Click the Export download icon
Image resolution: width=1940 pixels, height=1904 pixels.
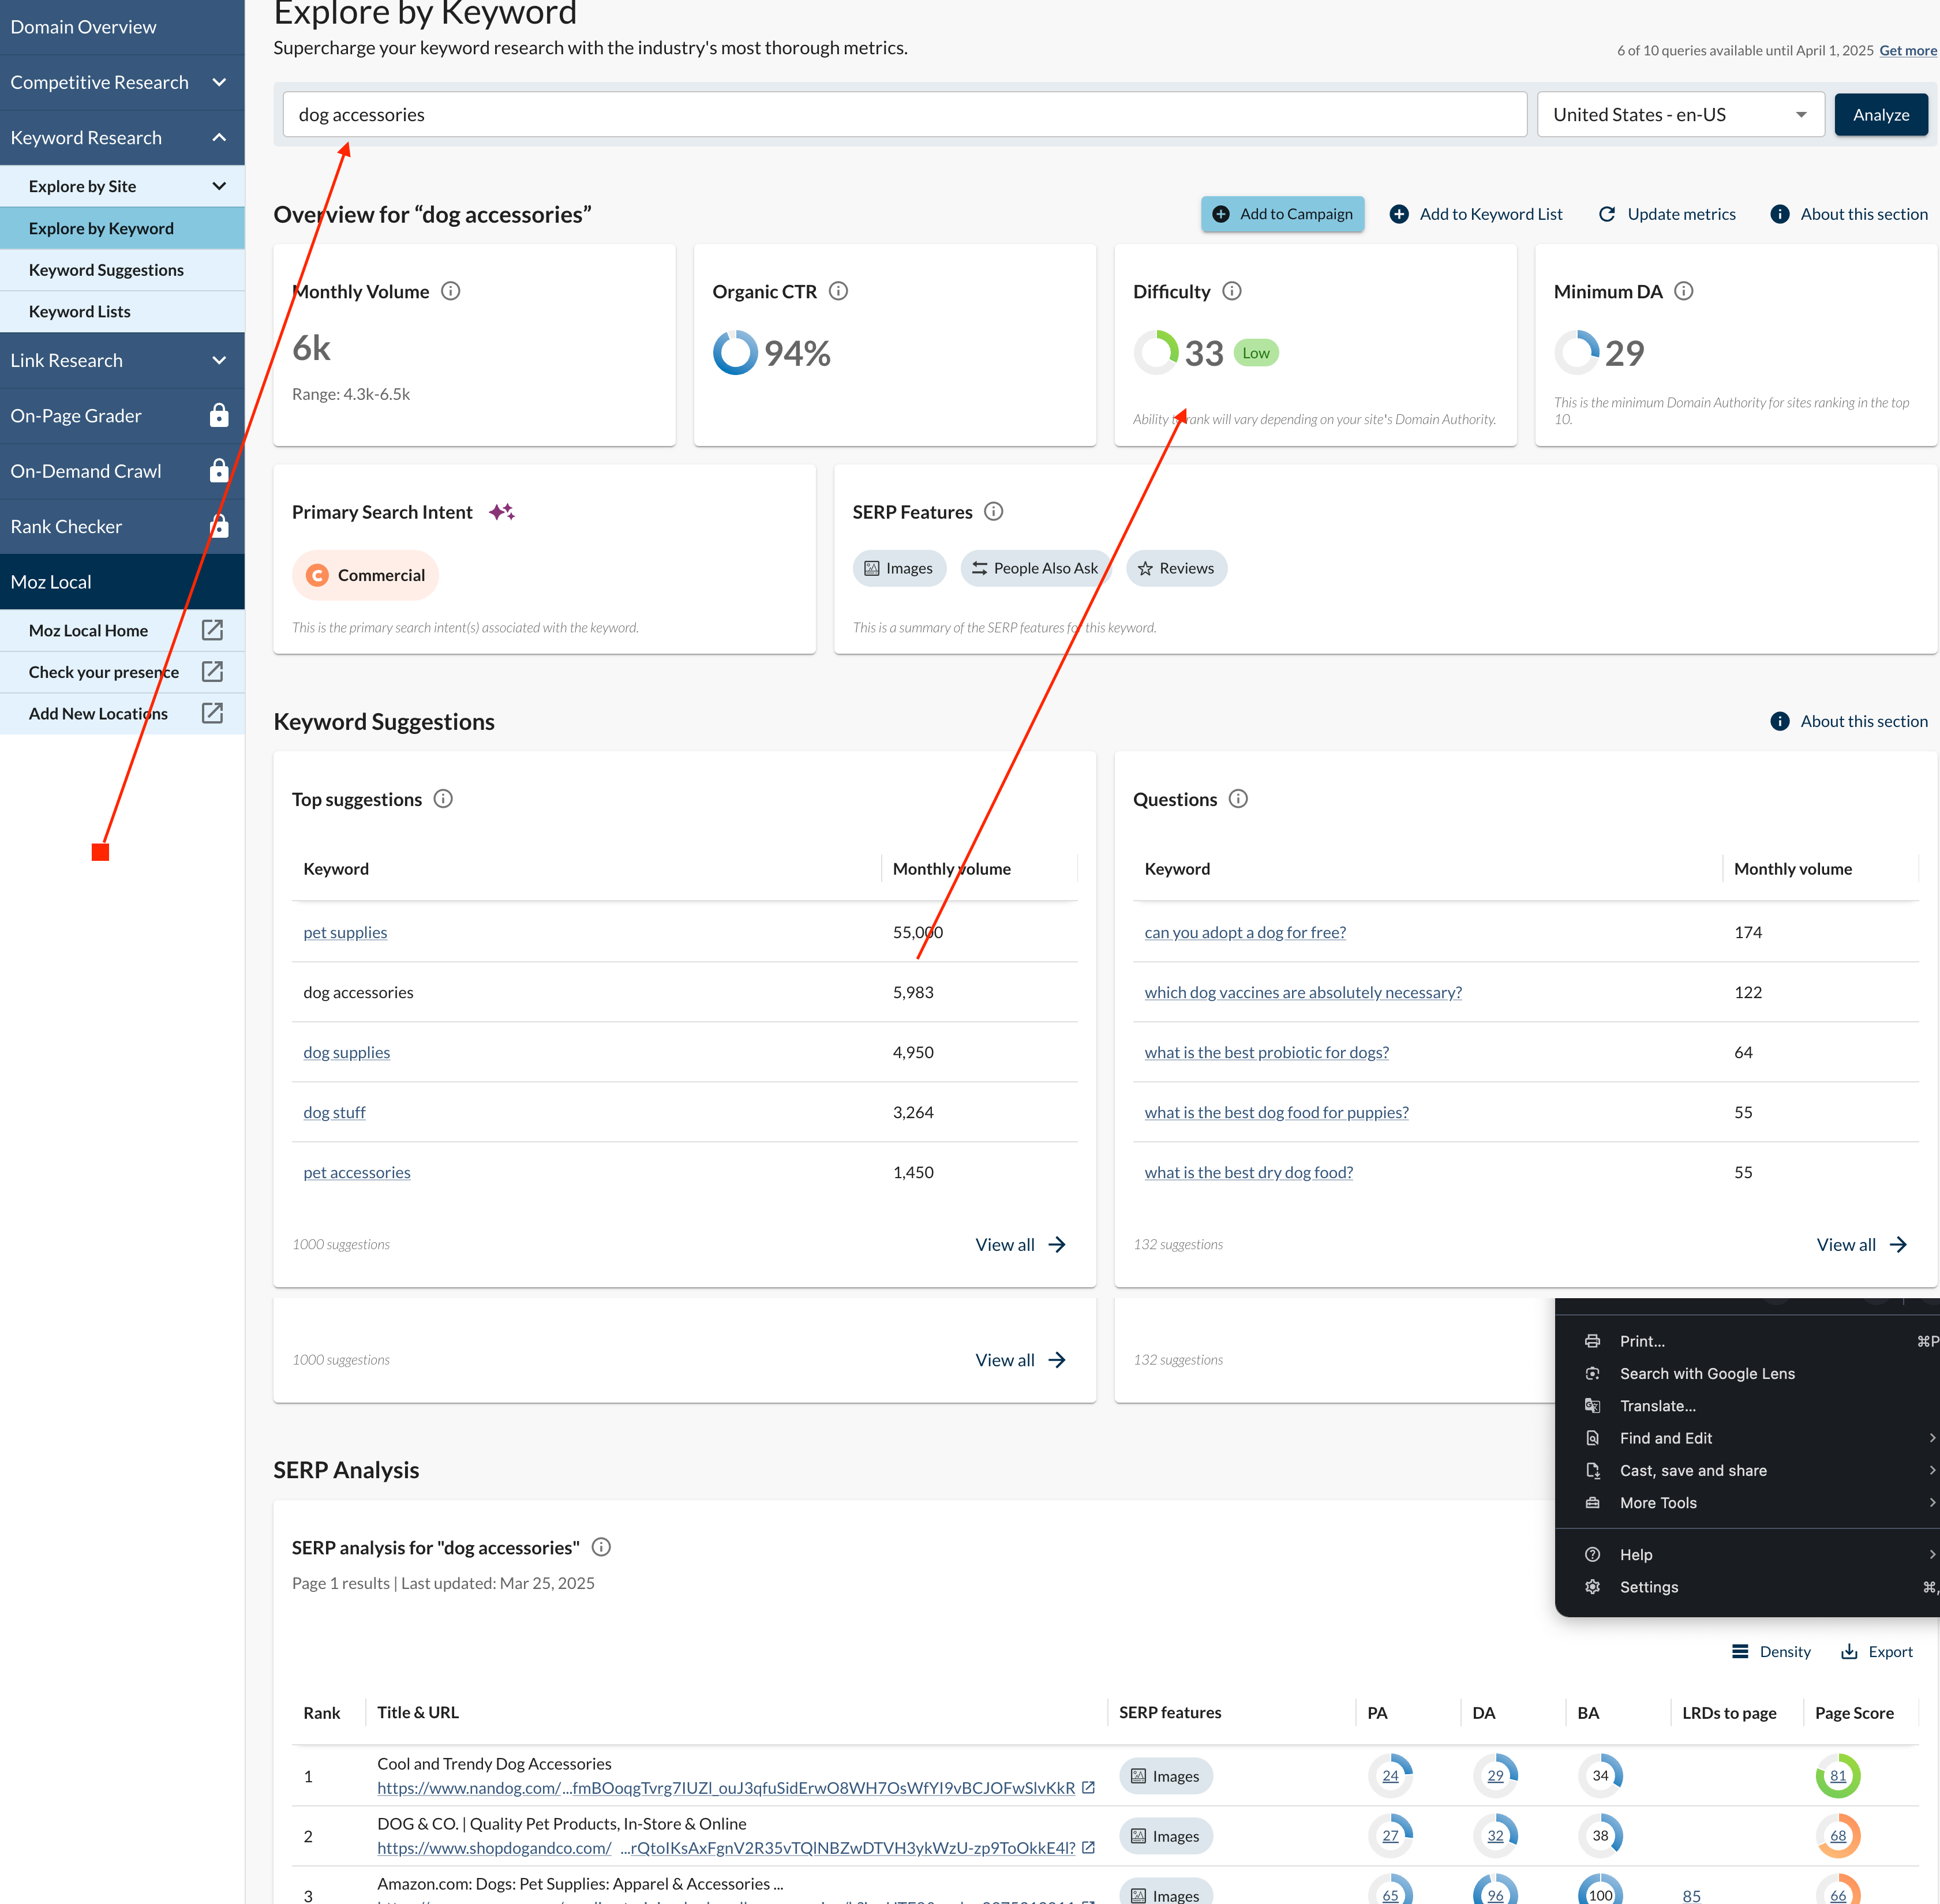point(1849,1652)
